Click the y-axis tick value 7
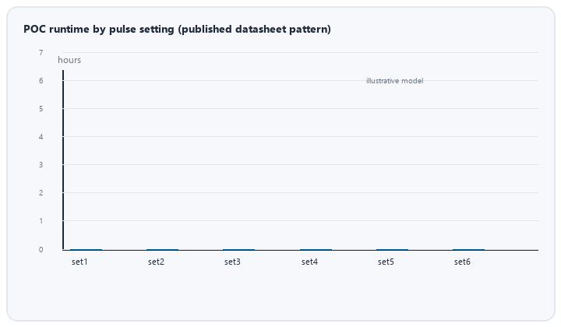561x327 pixels. point(41,53)
